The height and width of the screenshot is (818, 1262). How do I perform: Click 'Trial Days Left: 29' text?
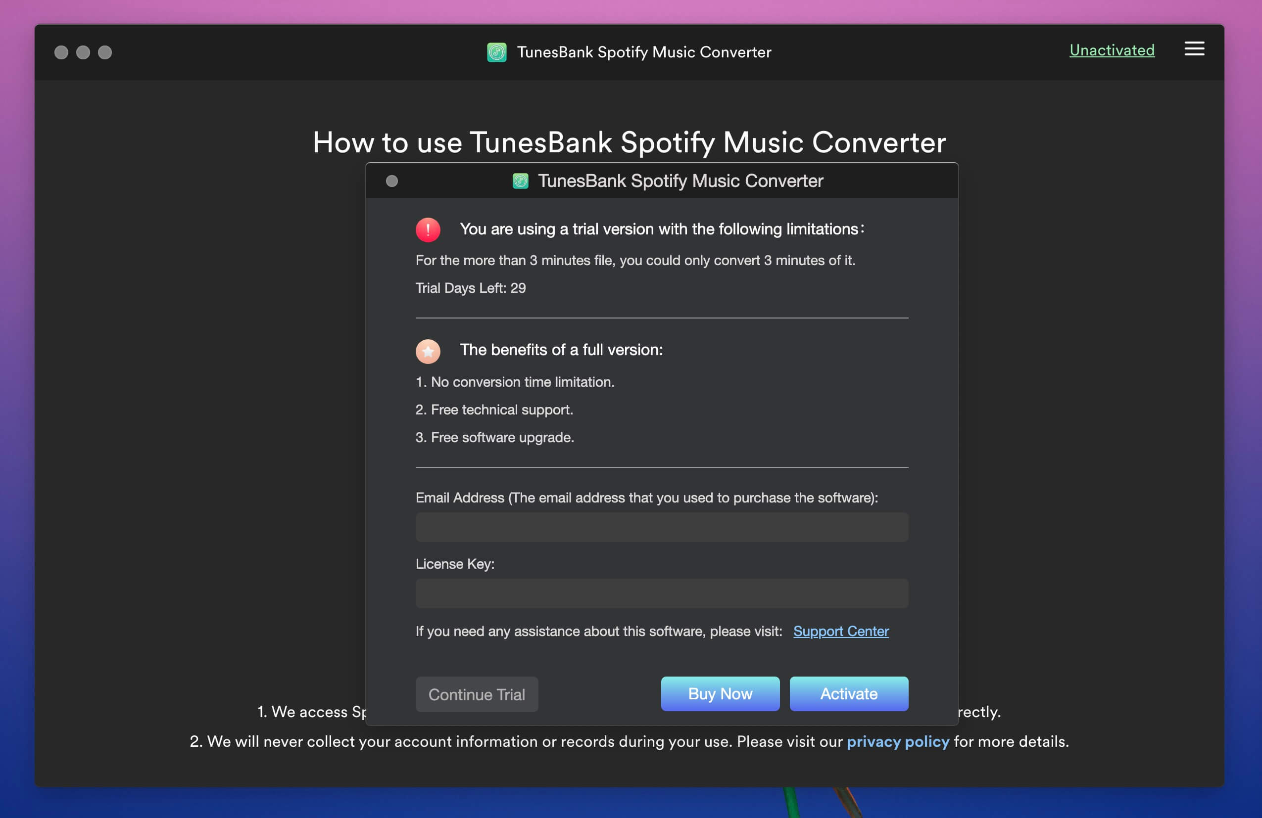point(470,288)
